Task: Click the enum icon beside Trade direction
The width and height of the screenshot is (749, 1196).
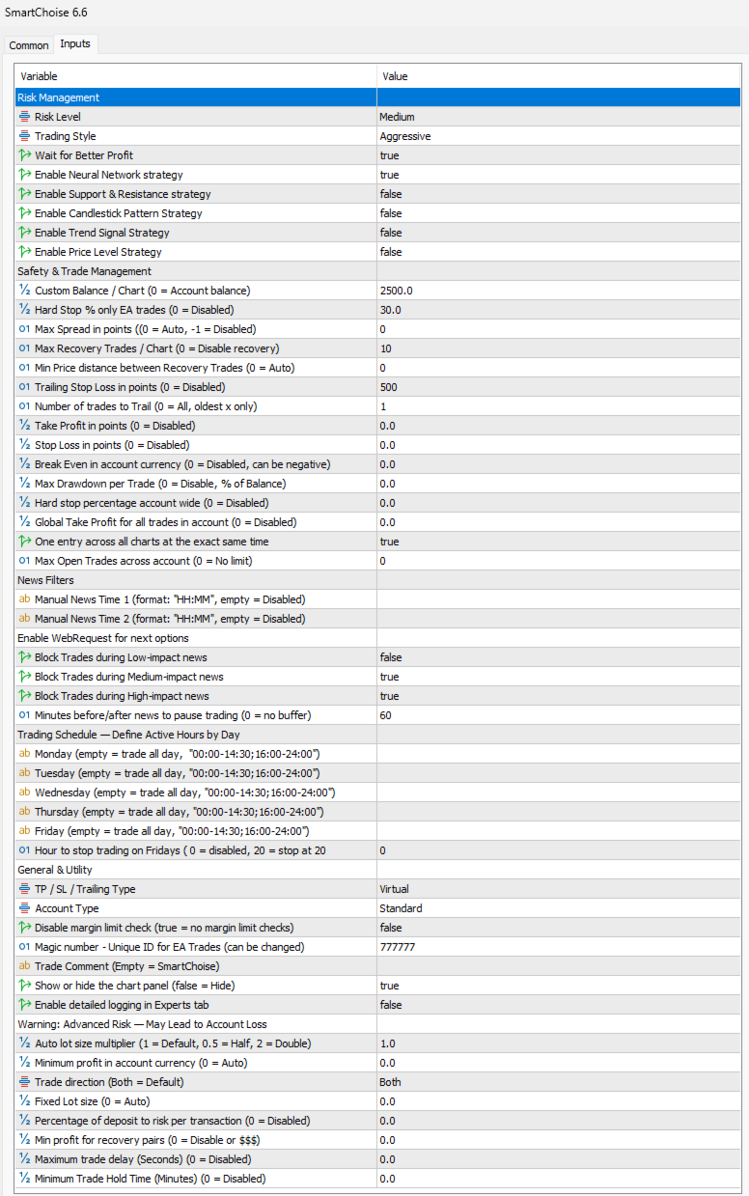Action: pos(24,1082)
